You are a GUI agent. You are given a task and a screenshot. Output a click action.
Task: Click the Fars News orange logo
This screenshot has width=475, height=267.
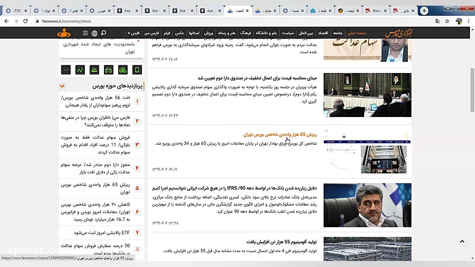pyautogui.click(x=64, y=33)
